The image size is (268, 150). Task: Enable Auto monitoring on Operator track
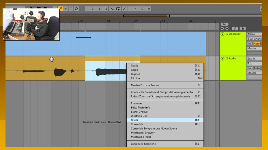click(256, 44)
